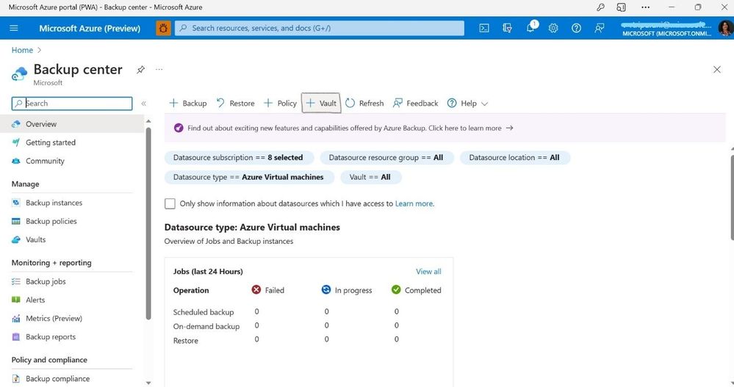Edit the Datasource resource group filter
The width and height of the screenshot is (734, 387).
386,158
